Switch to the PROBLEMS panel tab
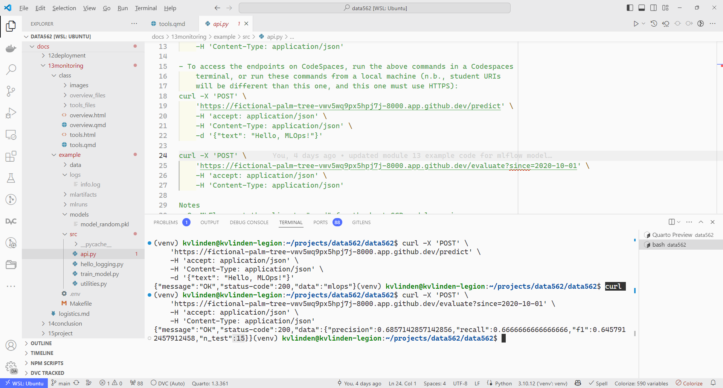This screenshot has width=723, height=388. [x=166, y=222]
